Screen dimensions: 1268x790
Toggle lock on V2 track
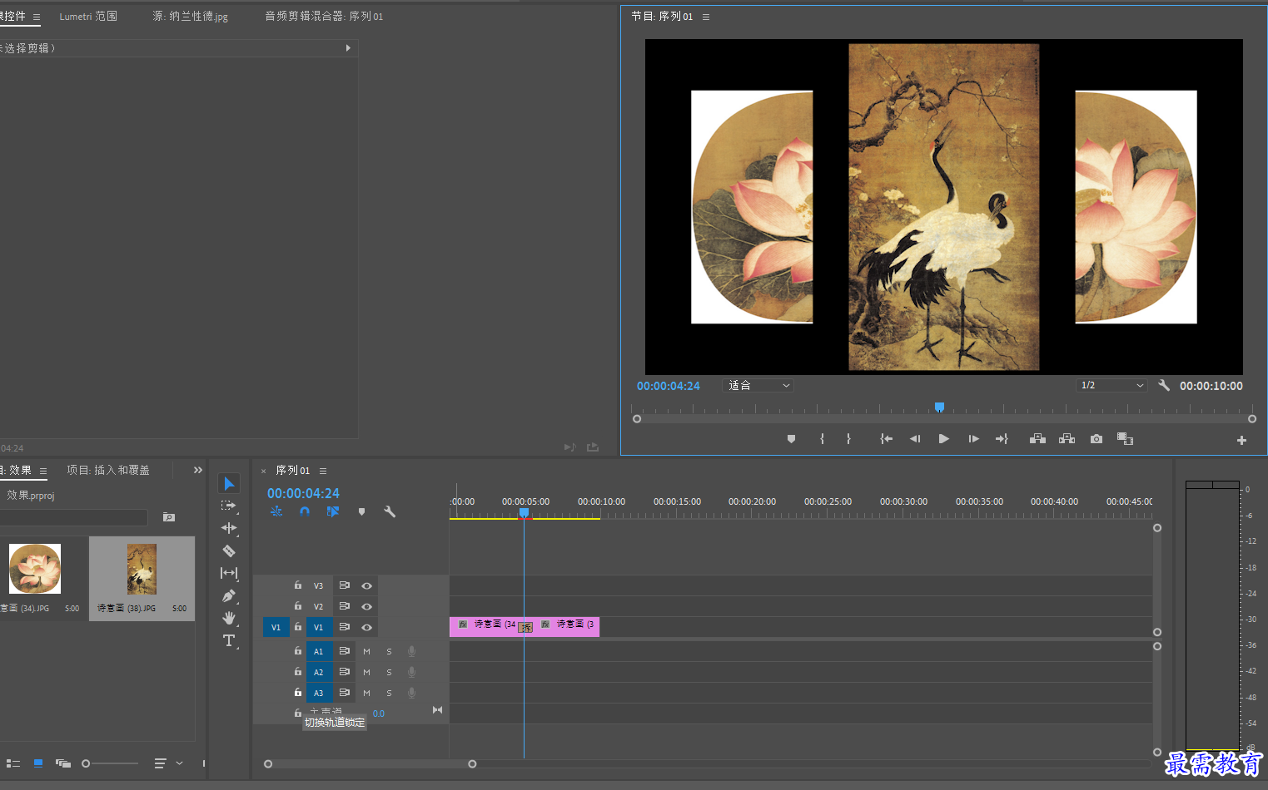click(298, 606)
